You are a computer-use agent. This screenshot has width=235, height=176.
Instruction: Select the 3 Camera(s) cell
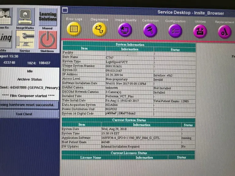(113, 92)
